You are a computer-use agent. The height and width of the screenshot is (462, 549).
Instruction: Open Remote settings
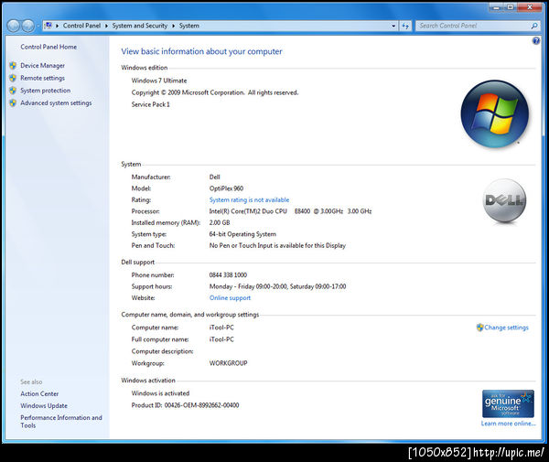pyautogui.click(x=42, y=78)
